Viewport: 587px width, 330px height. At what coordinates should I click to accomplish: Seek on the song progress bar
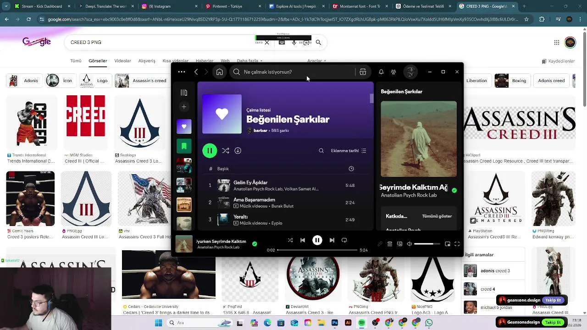(317, 250)
